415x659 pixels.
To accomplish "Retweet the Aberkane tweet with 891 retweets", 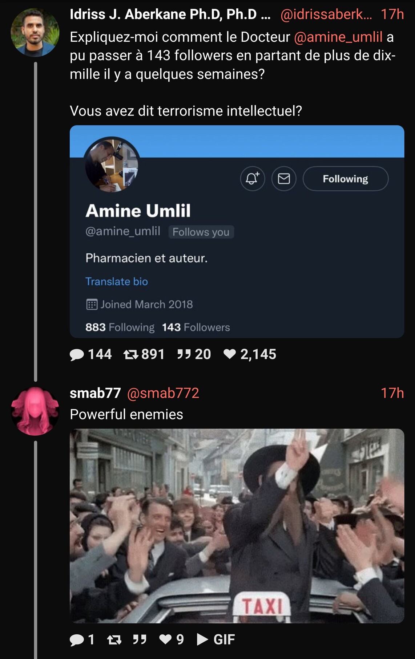I will [131, 354].
